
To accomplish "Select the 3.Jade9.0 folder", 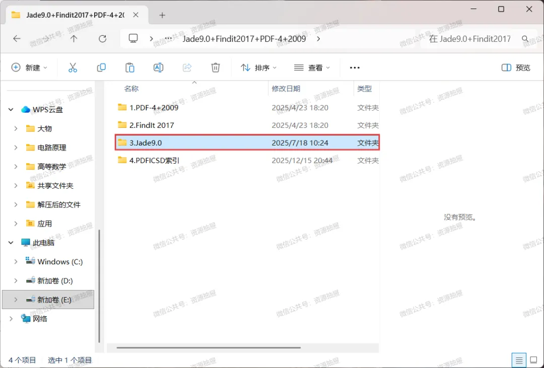I will 247,142.
